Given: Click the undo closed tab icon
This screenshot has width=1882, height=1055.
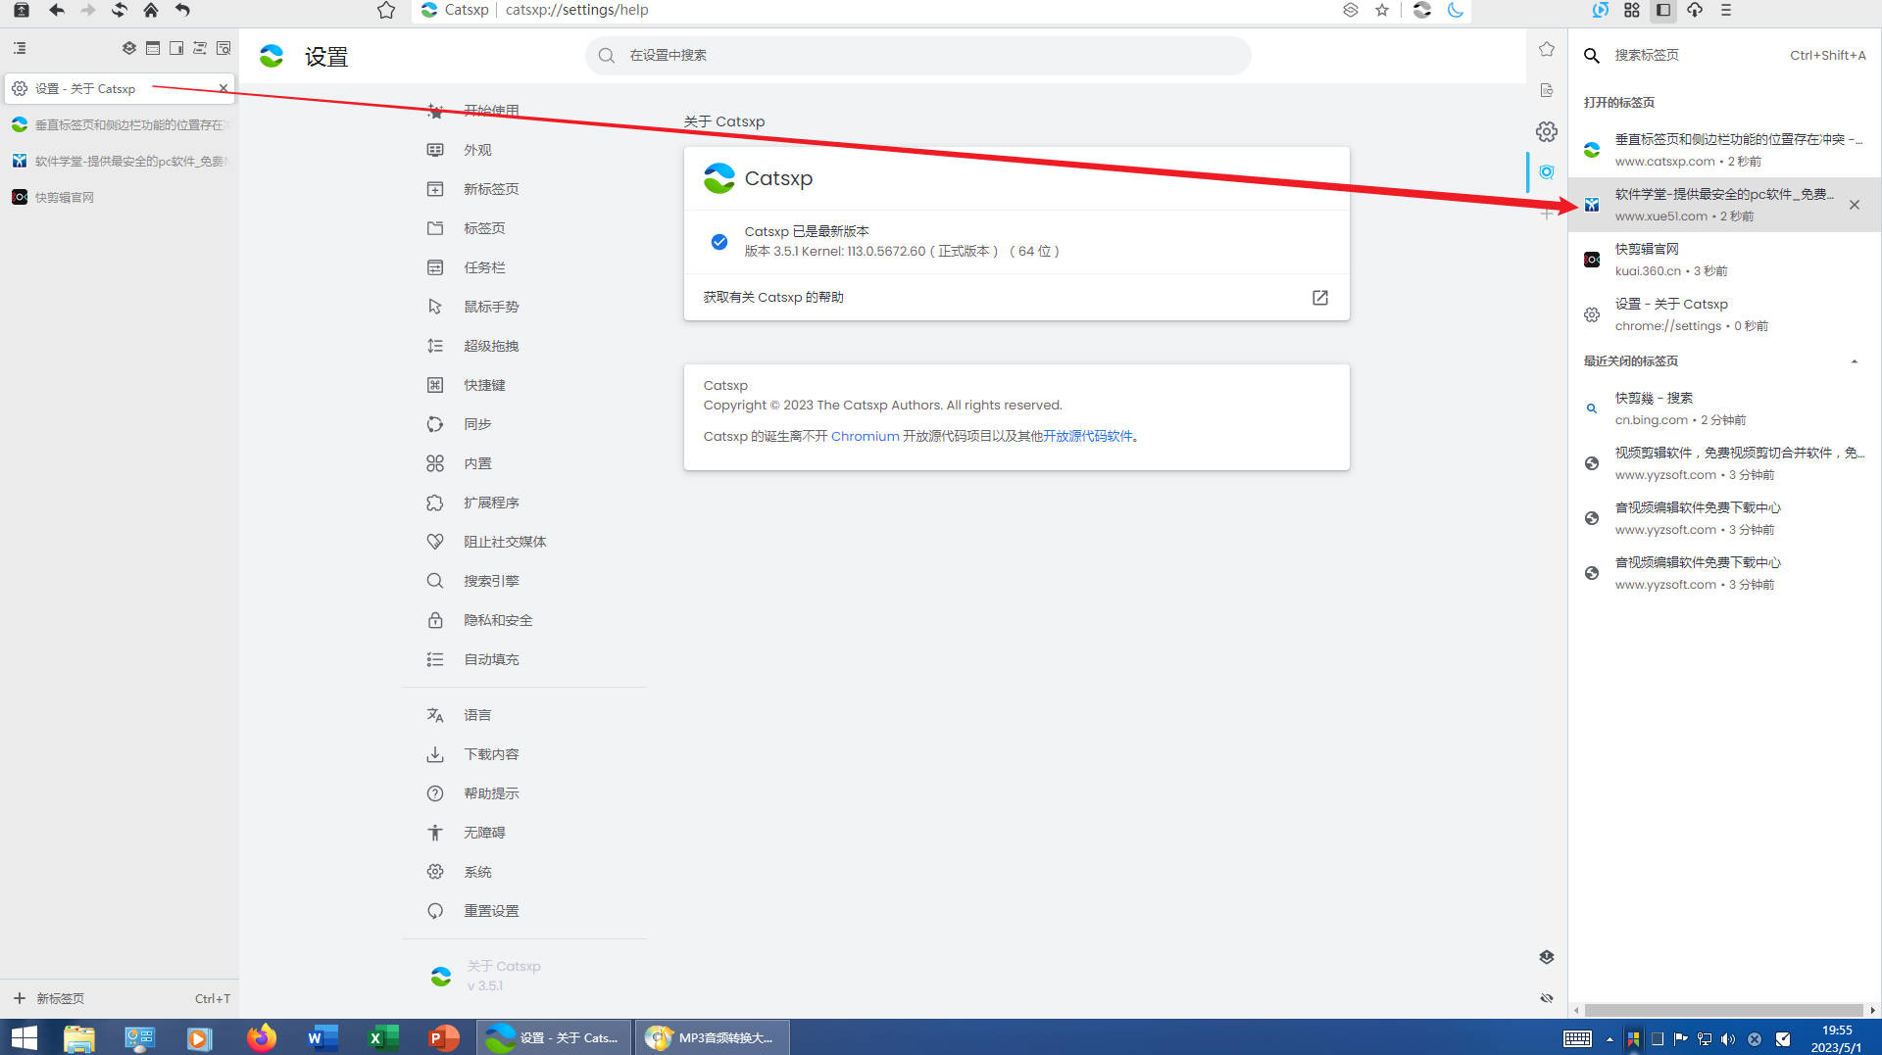Looking at the screenshot, I should (182, 10).
